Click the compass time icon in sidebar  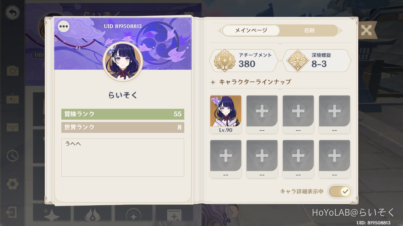click(13, 155)
